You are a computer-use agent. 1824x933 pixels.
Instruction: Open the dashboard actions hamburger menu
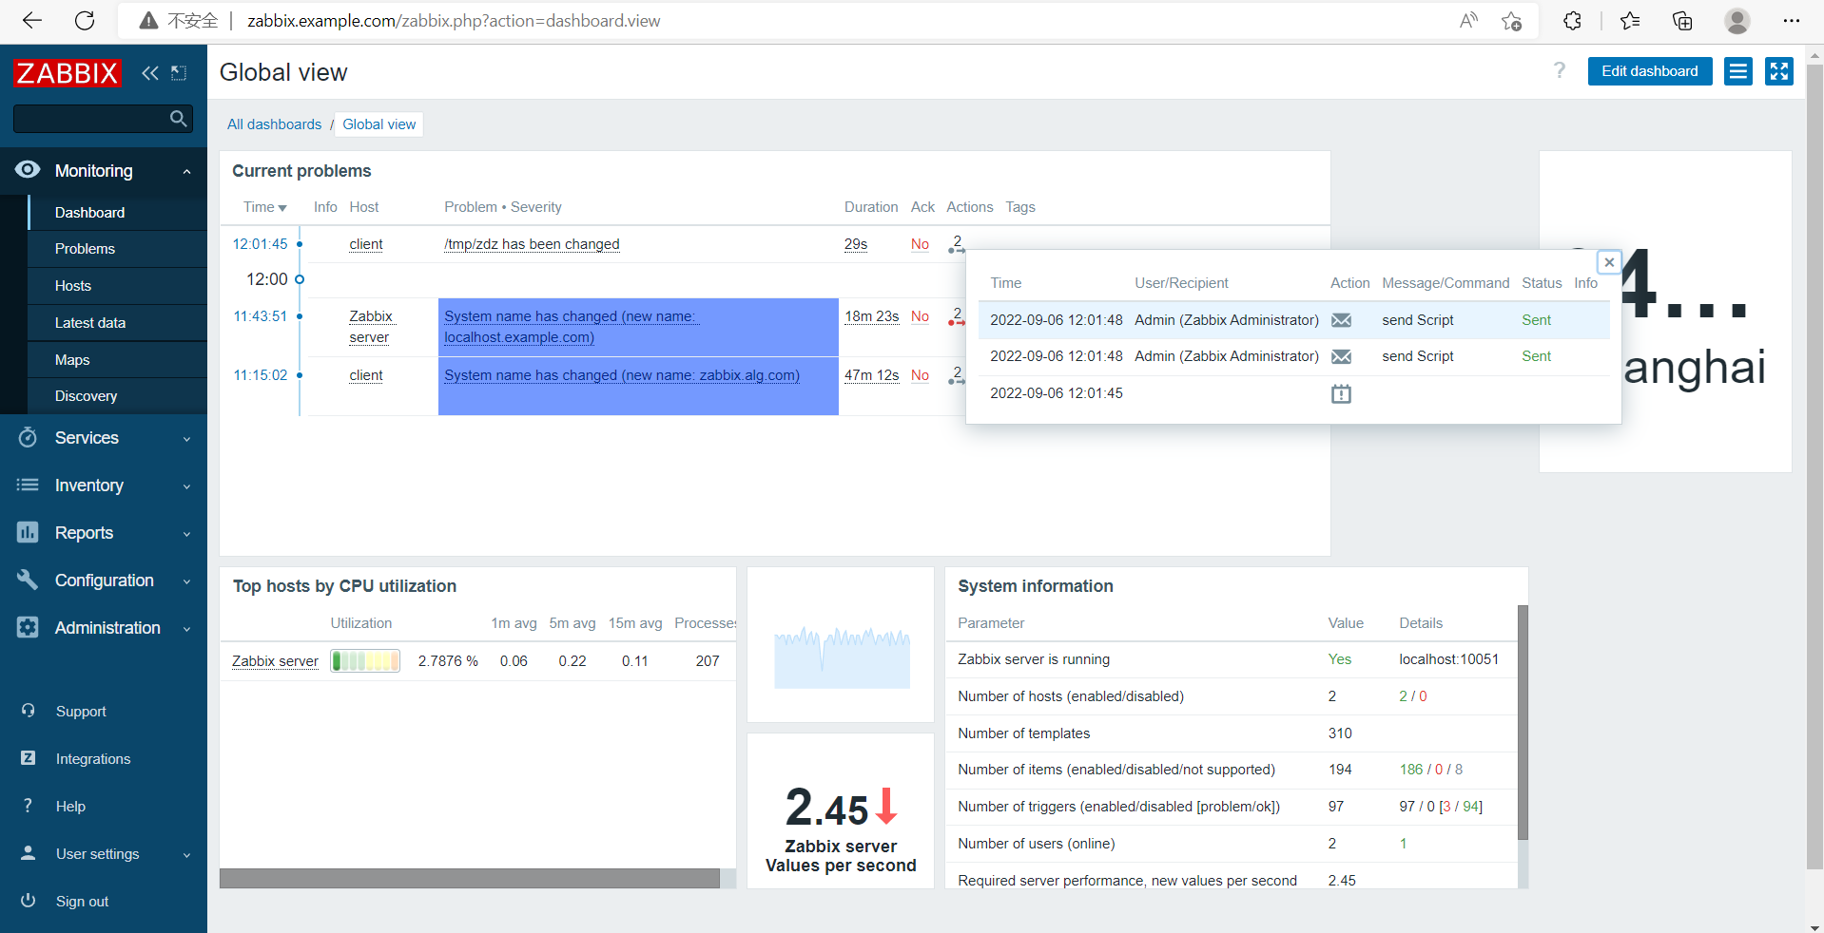pyautogui.click(x=1738, y=71)
